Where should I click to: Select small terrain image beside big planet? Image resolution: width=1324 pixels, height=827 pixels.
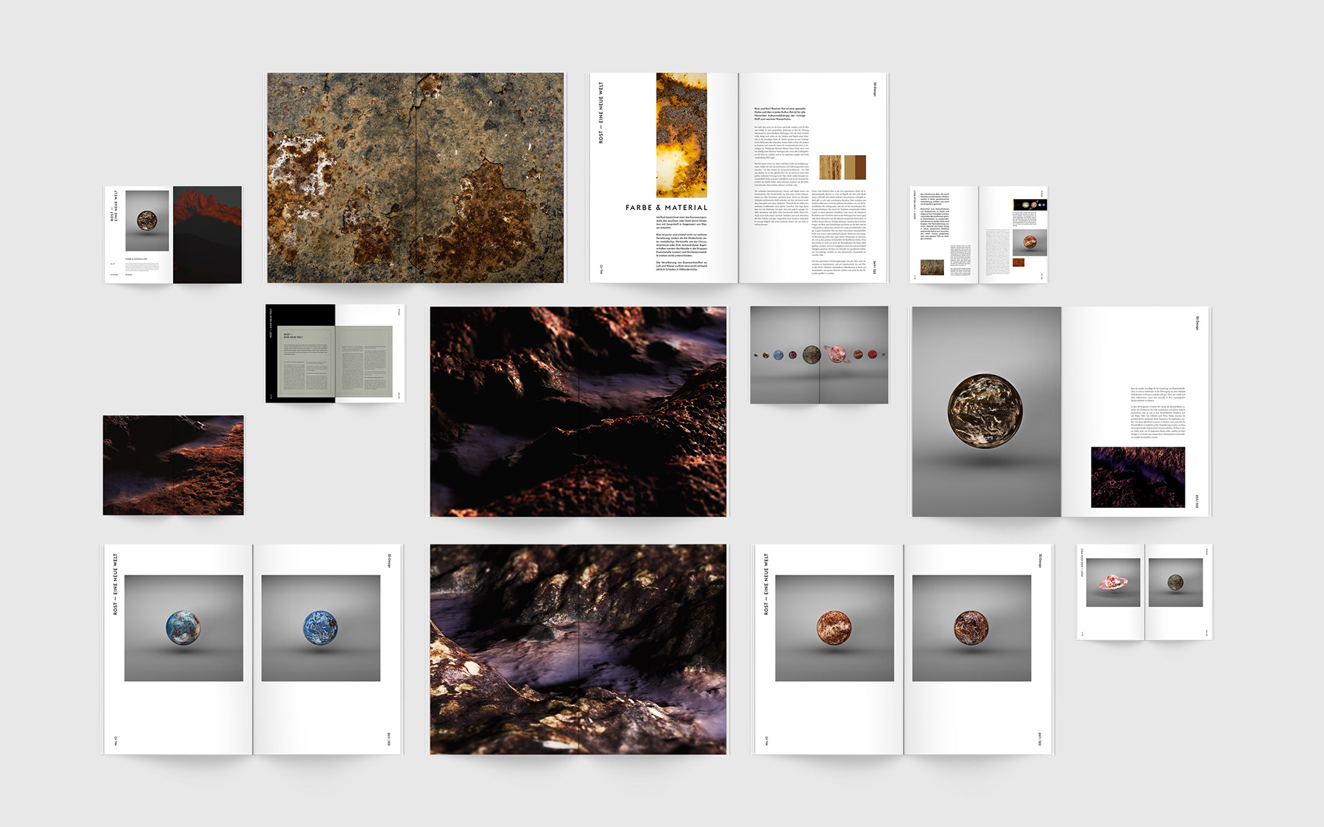click(1138, 477)
